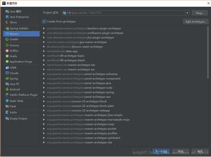Click the IntelliJ Platform Plugin icon
Viewport: 211px width, 157px height.
tap(7, 95)
